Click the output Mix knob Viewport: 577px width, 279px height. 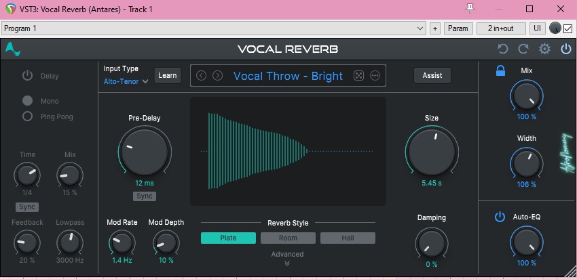[527, 96]
